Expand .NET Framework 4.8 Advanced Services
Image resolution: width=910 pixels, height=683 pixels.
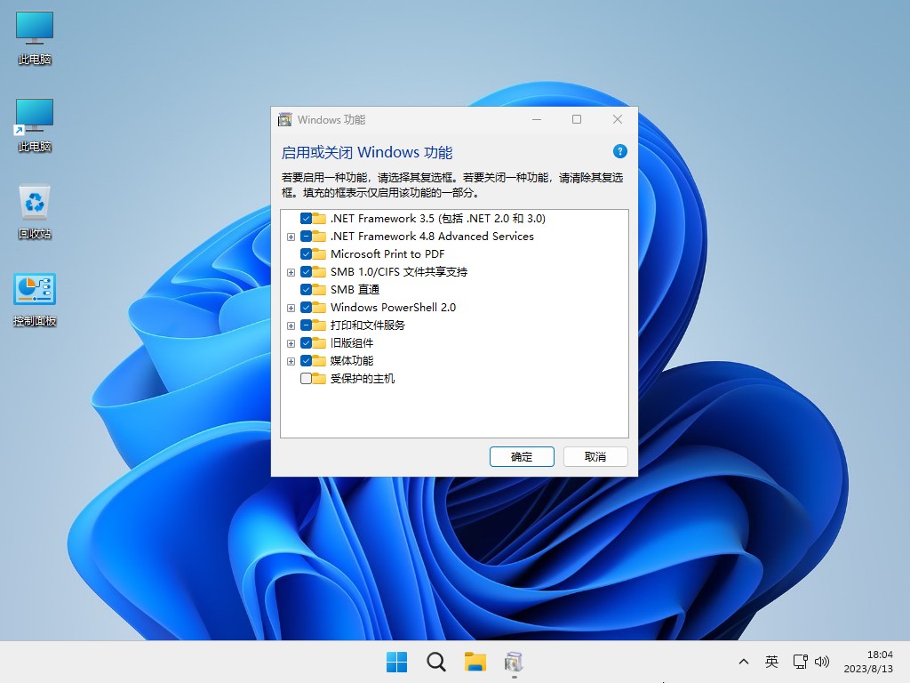291,237
